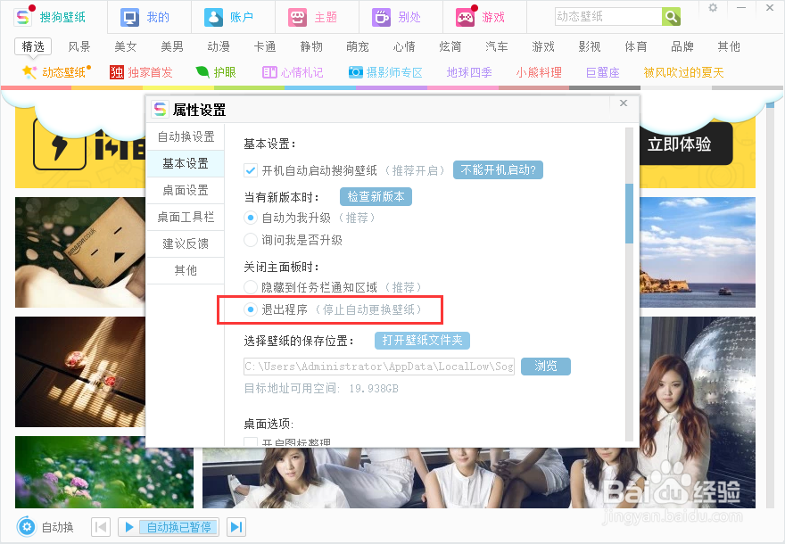Screen dimensions: 785x544
Task: Open 桌面工具栏 settings section
Action: click(x=186, y=217)
